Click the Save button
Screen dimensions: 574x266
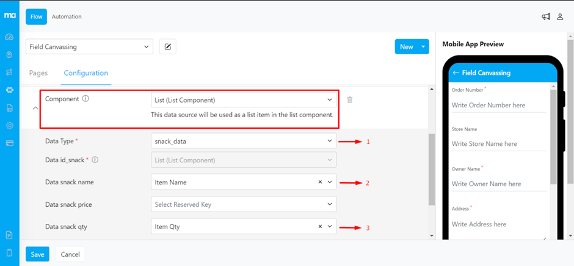(37, 254)
